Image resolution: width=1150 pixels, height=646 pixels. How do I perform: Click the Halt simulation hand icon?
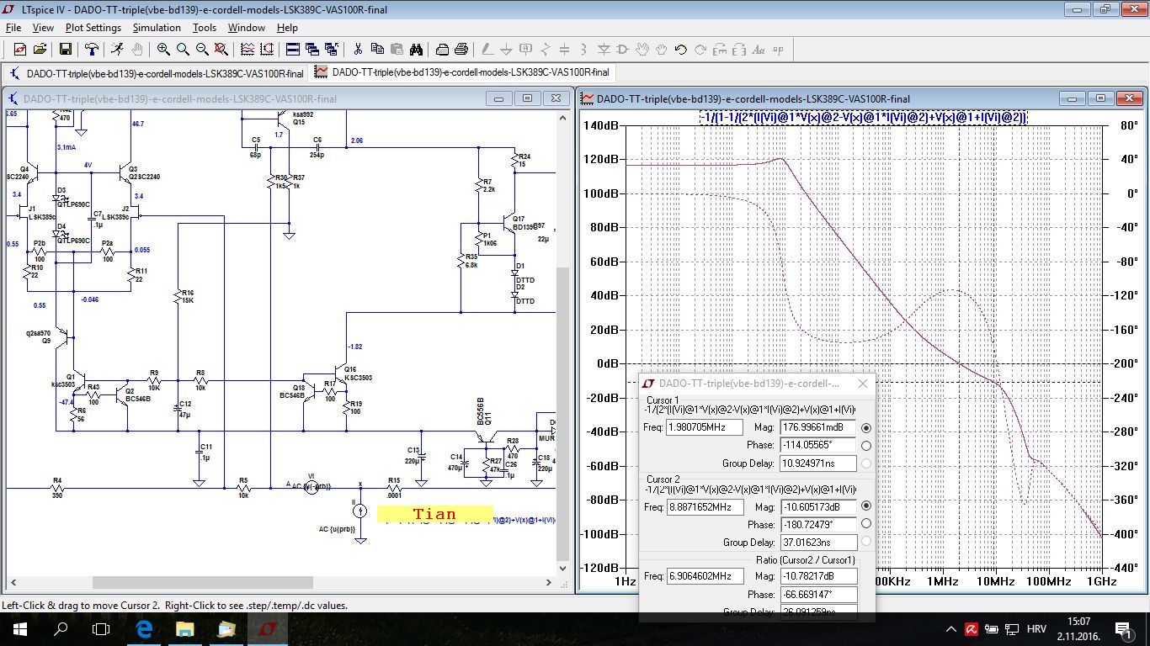(x=136, y=50)
